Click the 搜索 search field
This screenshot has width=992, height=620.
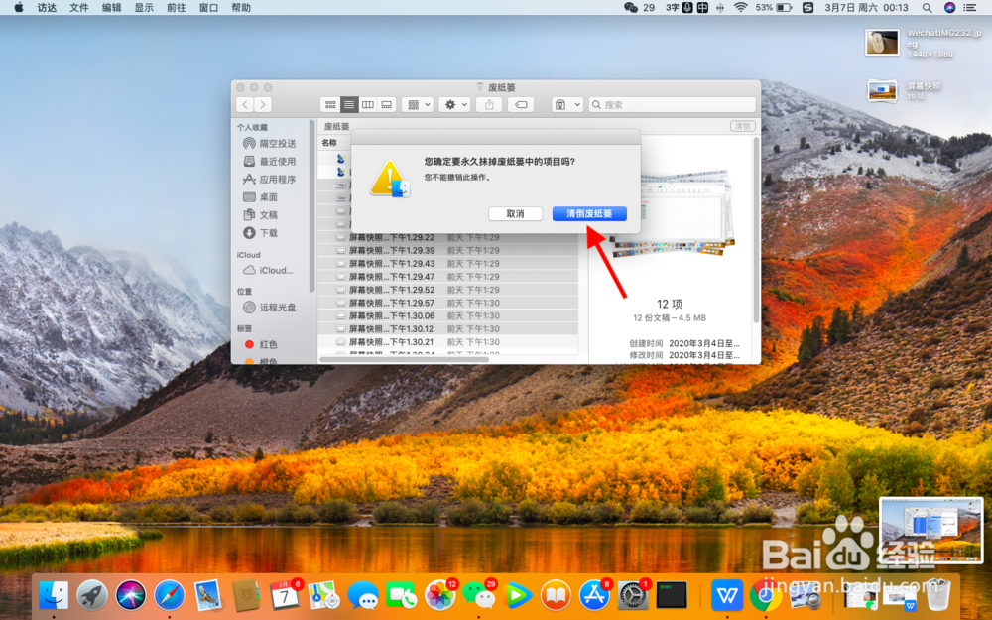tap(673, 105)
